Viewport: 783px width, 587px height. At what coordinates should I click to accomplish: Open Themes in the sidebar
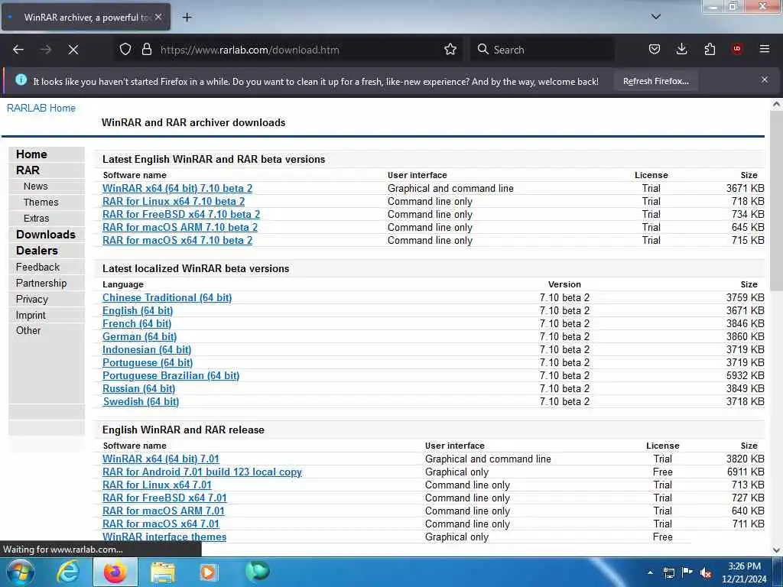tap(41, 202)
